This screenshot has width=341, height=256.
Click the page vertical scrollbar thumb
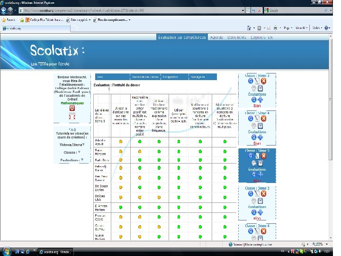[x=331, y=99]
